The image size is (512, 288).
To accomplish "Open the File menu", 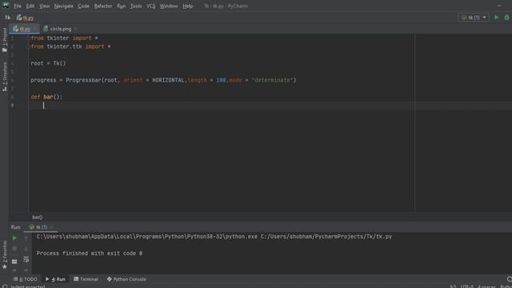I will point(18,6).
